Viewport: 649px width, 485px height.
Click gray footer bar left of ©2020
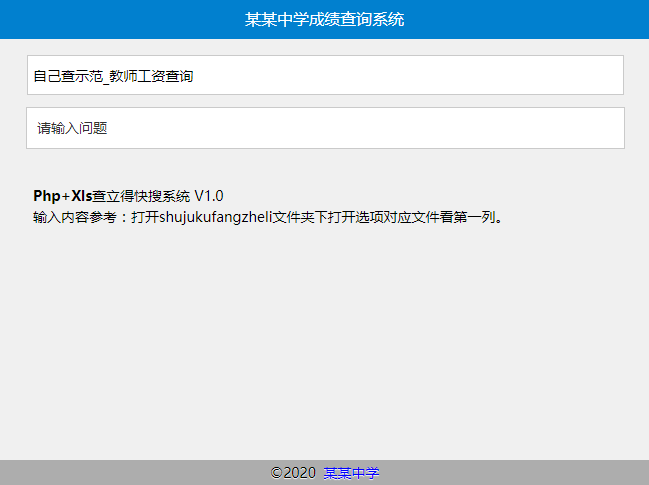[130, 472]
